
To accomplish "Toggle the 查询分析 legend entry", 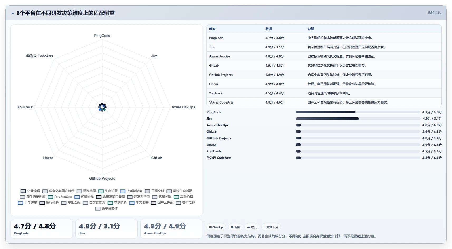I will [117, 203].
